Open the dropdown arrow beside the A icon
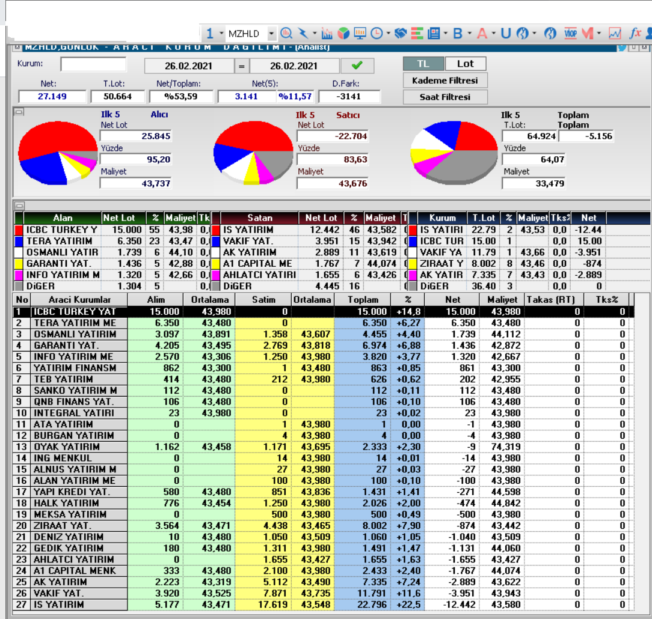This screenshot has height=619, width=652. tap(494, 33)
